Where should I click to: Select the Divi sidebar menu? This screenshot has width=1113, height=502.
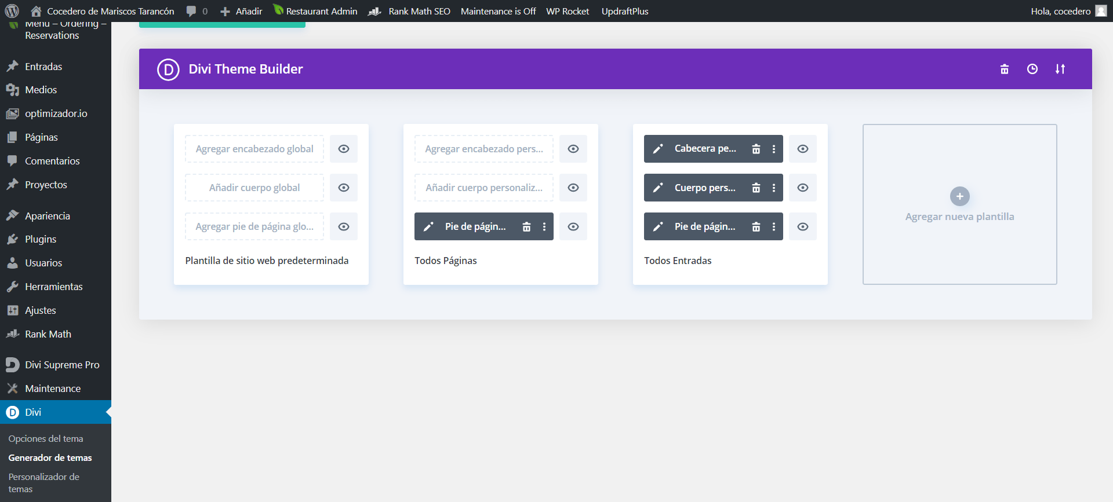pyautogui.click(x=56, y=412)
